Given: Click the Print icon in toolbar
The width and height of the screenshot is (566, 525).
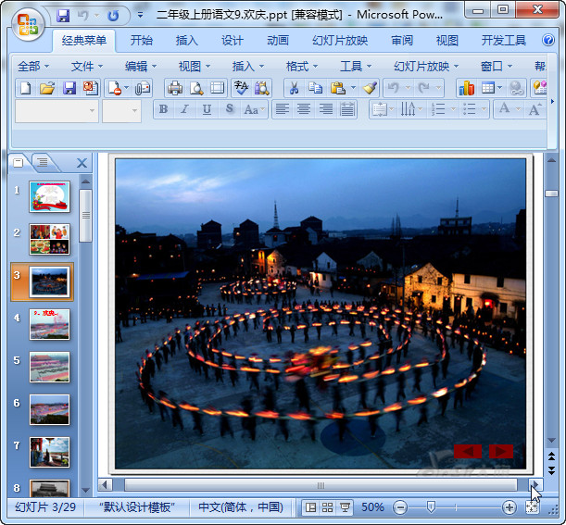Looking at the screenshot, I should pos(174,88).
